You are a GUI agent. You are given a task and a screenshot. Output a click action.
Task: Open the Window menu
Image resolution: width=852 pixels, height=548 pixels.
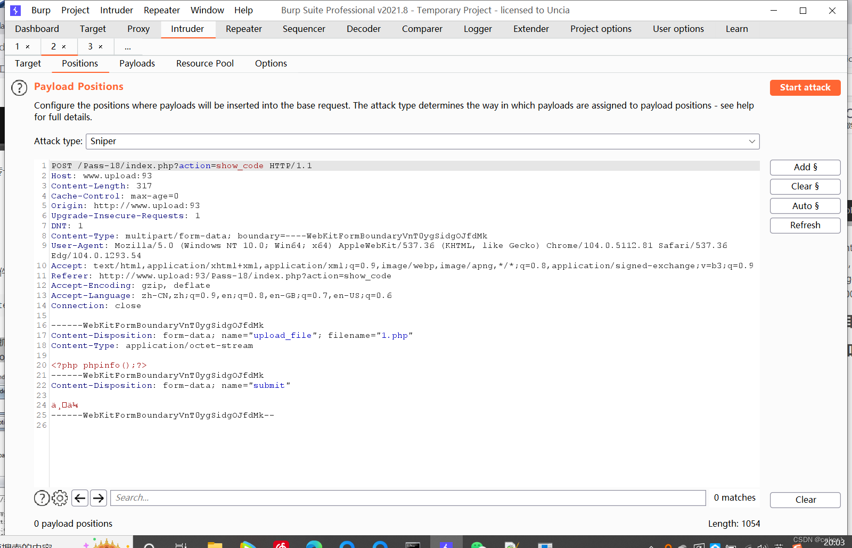coord(207,10)
